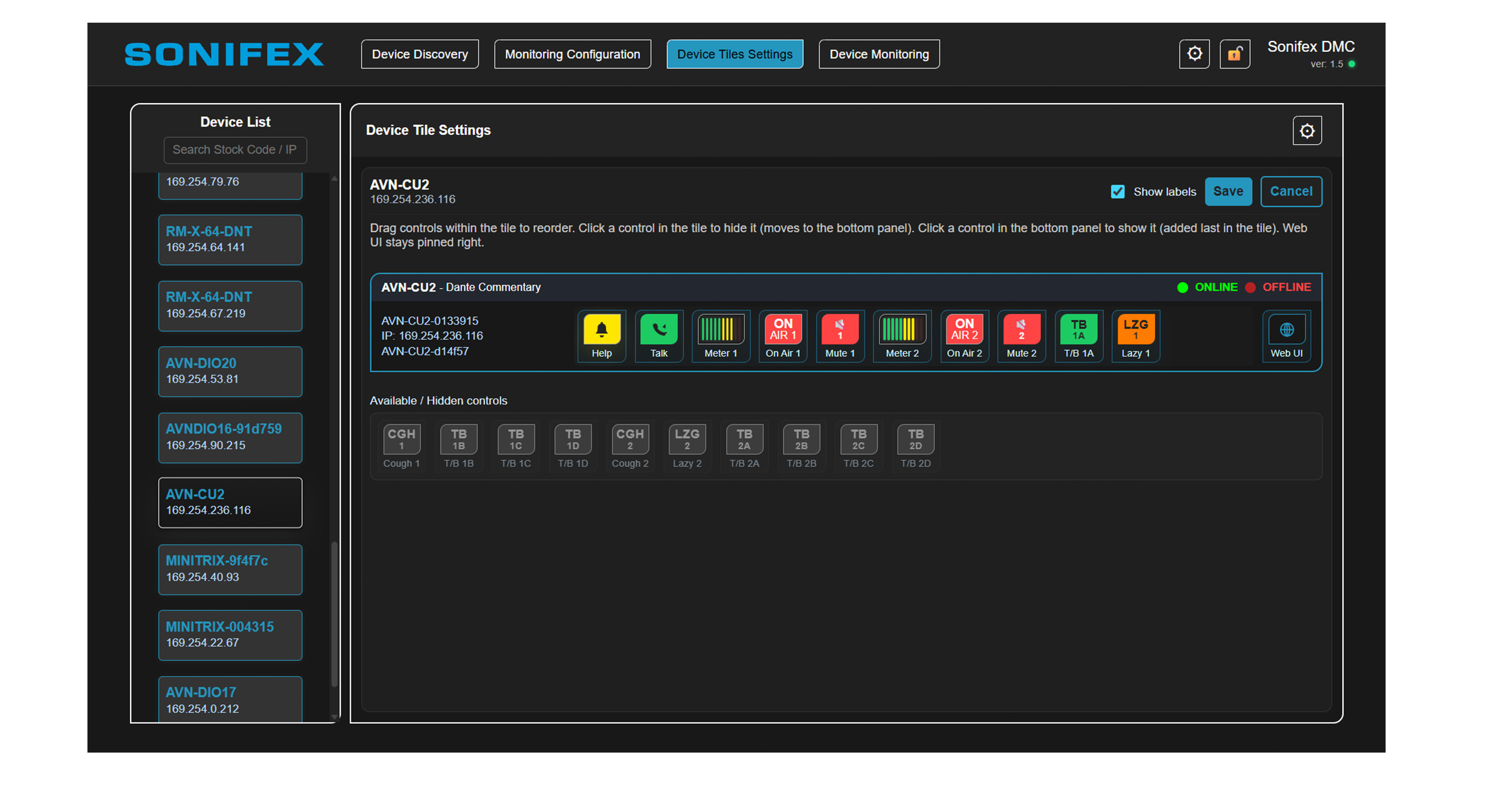Select the AVN-DIO17 device
Screen dimensions: 1492x790
click(231, 699)
